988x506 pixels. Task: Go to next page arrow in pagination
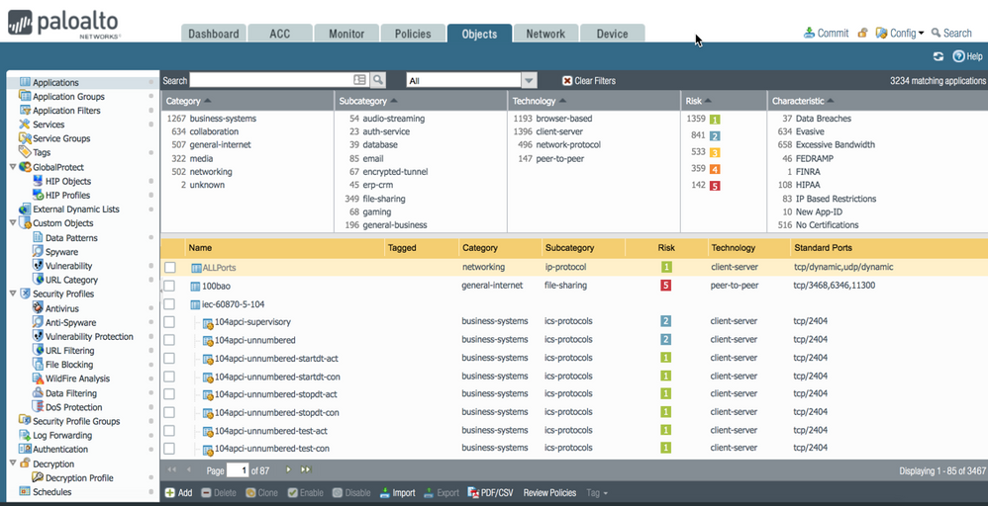click(289, 469)
